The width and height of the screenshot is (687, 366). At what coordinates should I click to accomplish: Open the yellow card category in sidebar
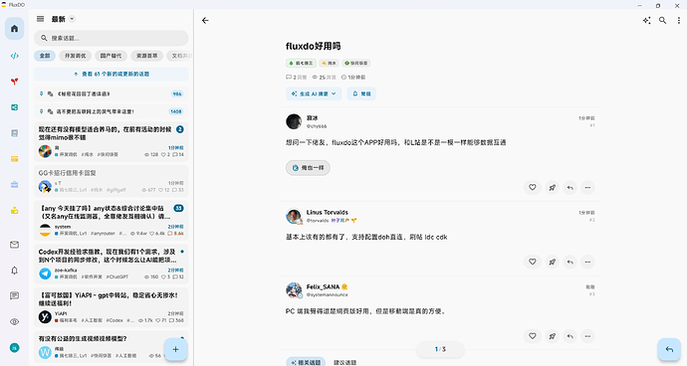15,159
